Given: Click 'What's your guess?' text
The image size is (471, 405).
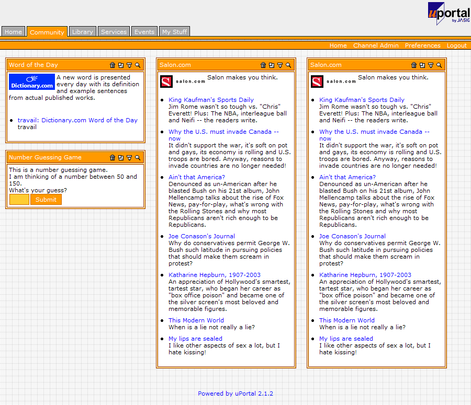Looking at the screenshot, I should pyautogui.click(x=38, y=190).
